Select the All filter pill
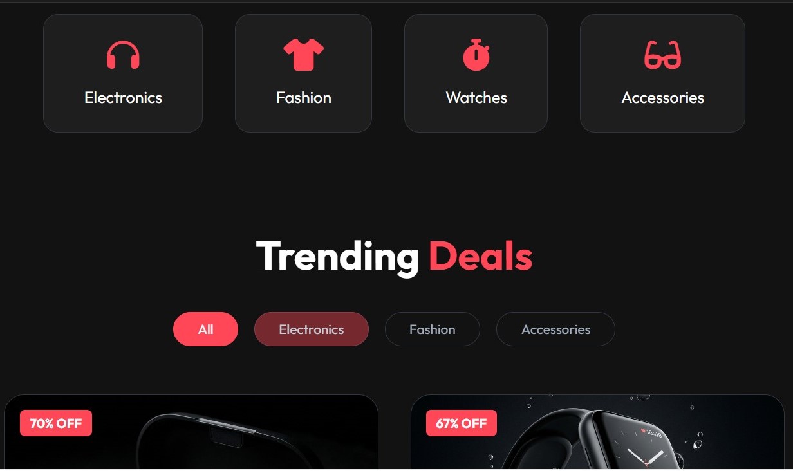 tap(205, 329)
